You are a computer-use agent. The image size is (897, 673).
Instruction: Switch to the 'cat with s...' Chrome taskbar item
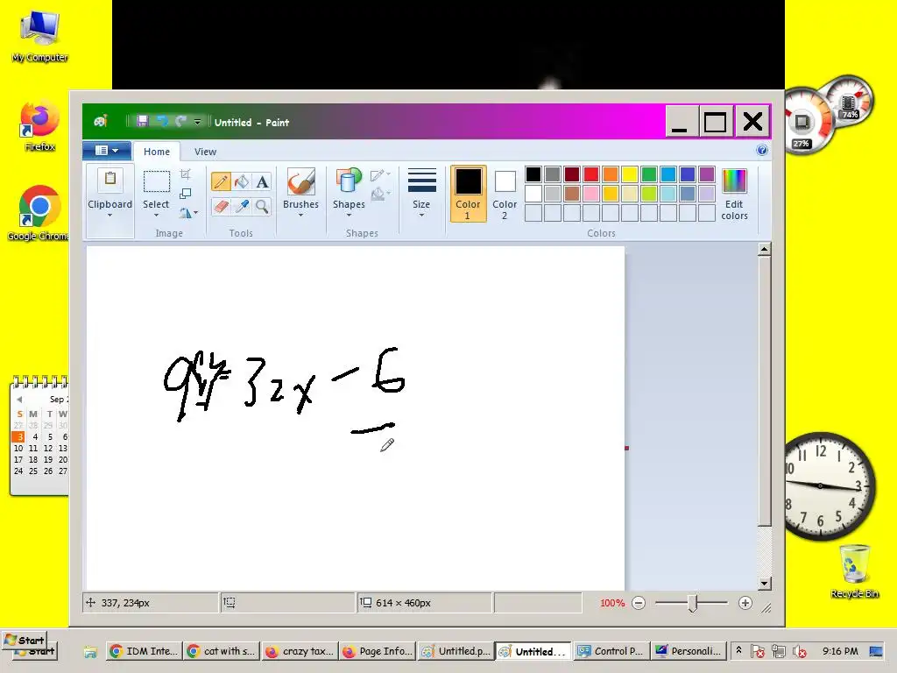tap(222, 651)
